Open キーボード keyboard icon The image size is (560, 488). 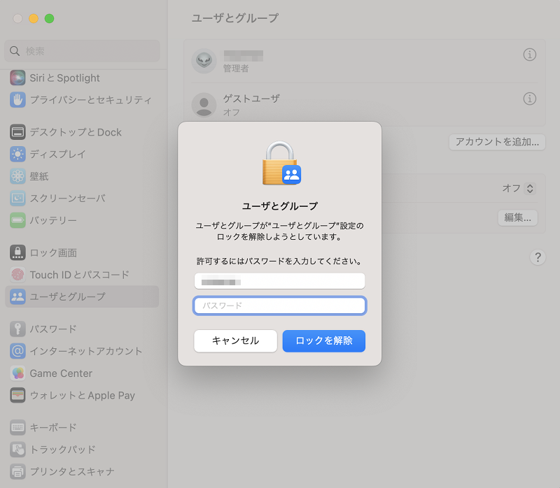(x=17, y=427)
